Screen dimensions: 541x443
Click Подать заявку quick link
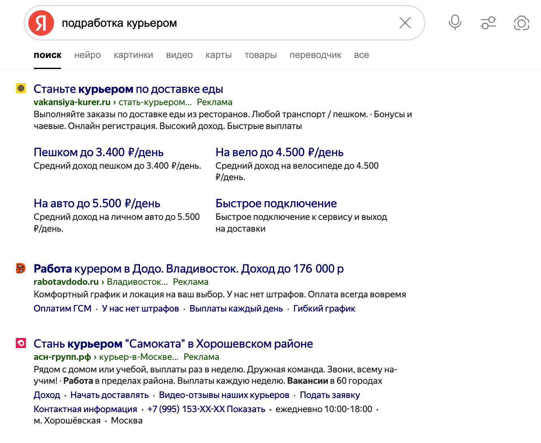(330, 395)
